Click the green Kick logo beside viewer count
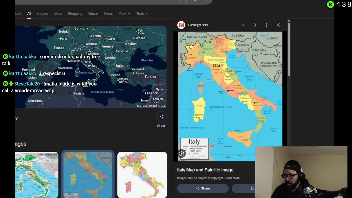352x198 pixels. click(x=330, y=4)
